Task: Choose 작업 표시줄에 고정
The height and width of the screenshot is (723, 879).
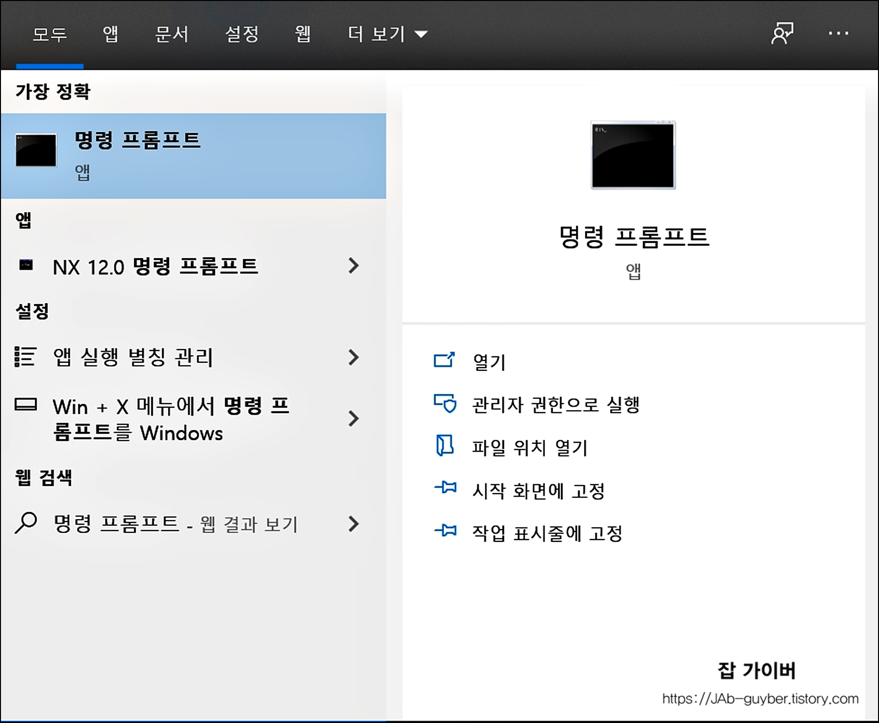Action: coord(547,533)
